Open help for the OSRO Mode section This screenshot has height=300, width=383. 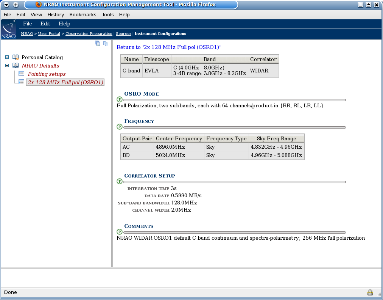(119, 100)
